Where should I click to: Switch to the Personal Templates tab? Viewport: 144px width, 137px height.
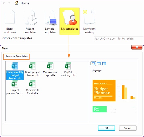coord(16,56)
